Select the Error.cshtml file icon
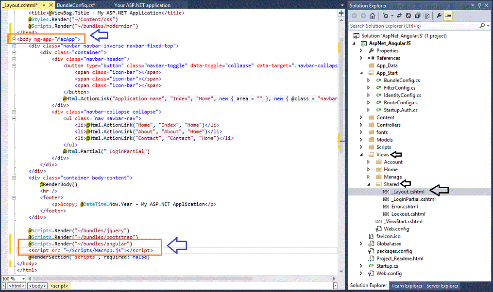 pos(386,207)
